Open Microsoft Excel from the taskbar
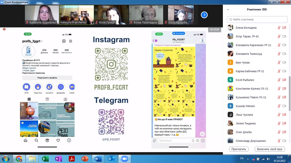The height and width of the screenshot is (163, 291). pyautogui.click(x=45, y=159)
